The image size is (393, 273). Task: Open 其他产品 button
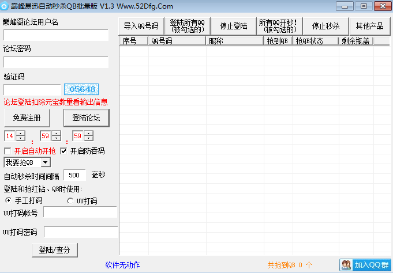click(x=370, y=26)
